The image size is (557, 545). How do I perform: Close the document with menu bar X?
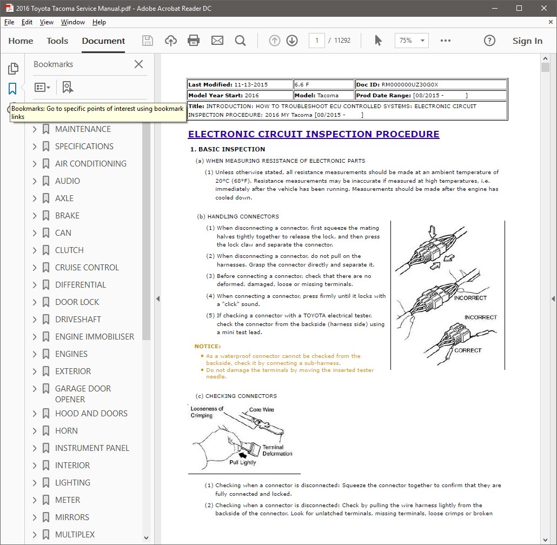(551, 22)
